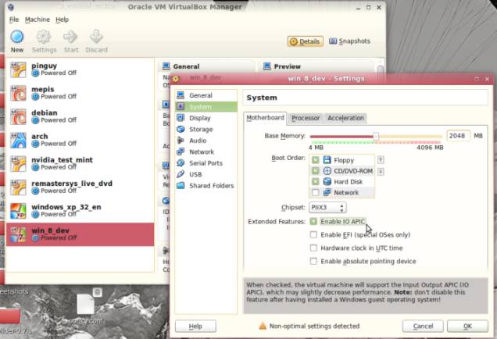Image resolution: width=497 pixels, height=339 pixels.
Task: Uncheck Hard Disk in the boot order
Action: coord(315,181)
